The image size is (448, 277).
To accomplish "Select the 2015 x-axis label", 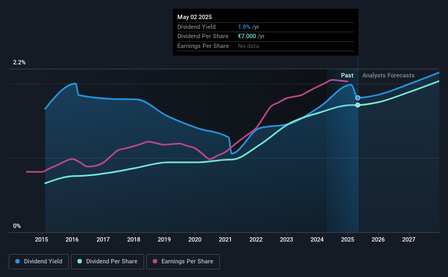I will [41, 239].
